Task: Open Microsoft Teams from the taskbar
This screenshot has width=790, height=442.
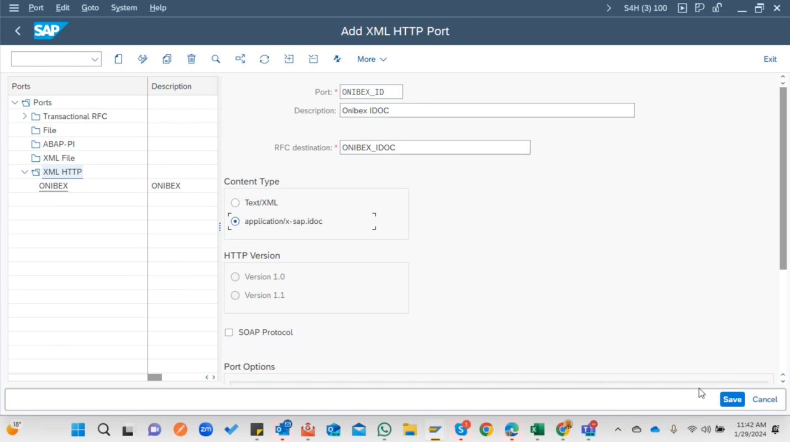Action: click(588, 430)
